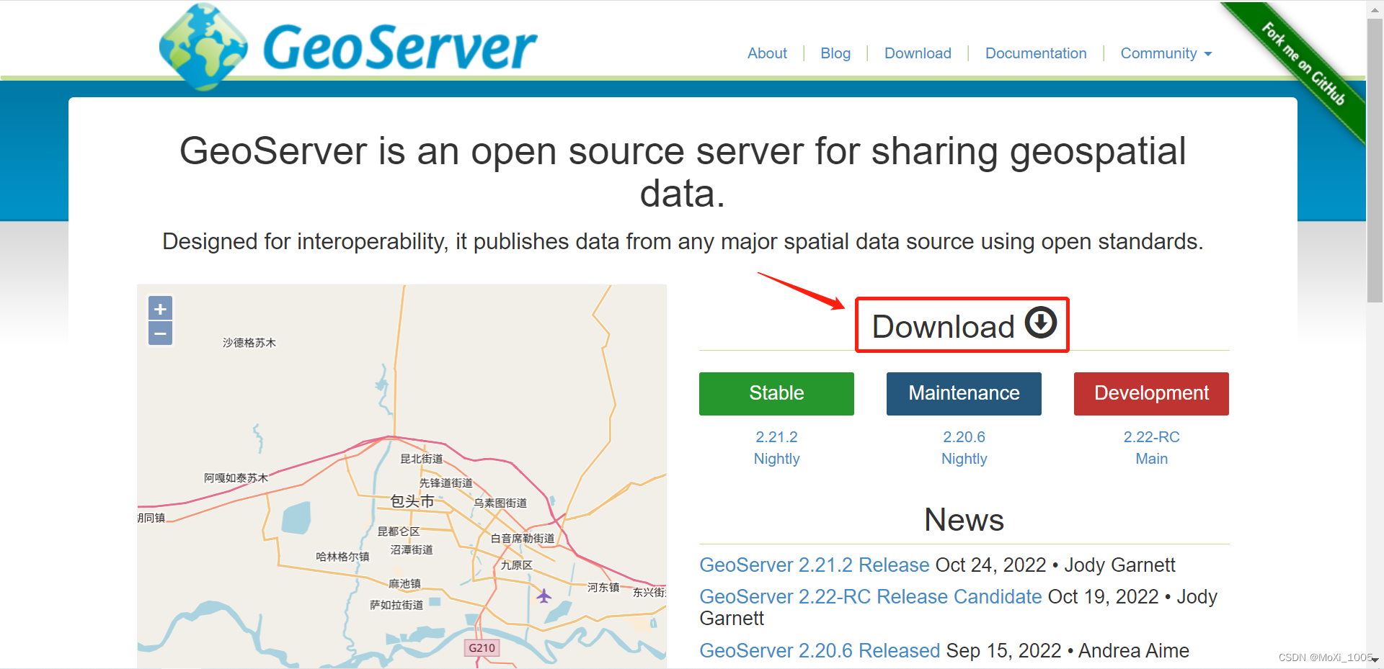Click the 哈林格尔镇 map label
The image size is (1384, 669).
click(x=342, y=557)
